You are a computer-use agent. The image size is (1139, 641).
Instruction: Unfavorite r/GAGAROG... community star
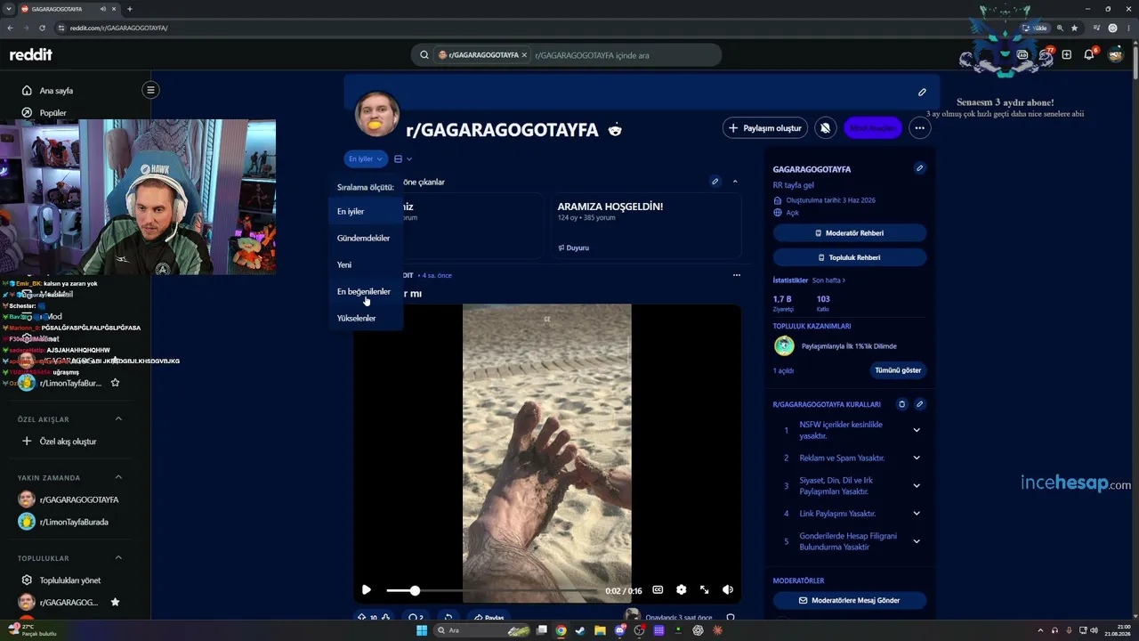coord(115,603)
